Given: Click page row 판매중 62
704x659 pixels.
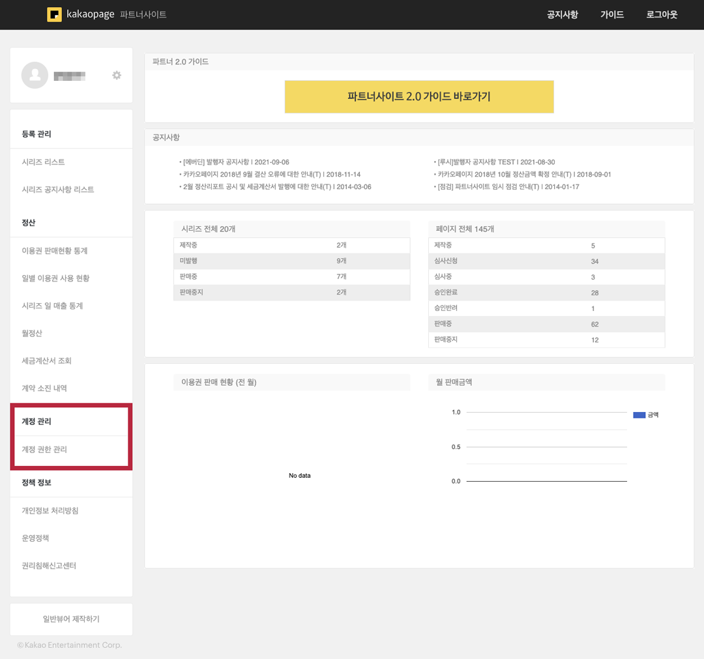Looking at the screenshot, I should [546, 324].
